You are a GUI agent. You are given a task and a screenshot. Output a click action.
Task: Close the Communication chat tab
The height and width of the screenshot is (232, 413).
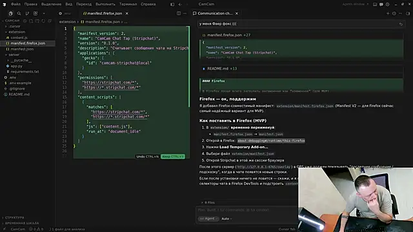tap(237, 14)
